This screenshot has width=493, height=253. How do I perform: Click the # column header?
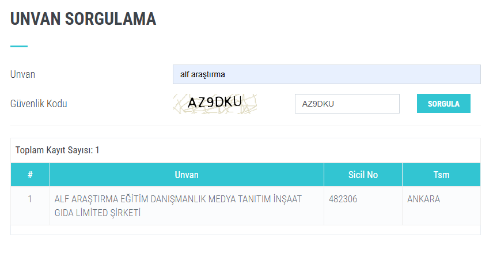point(30,175)
